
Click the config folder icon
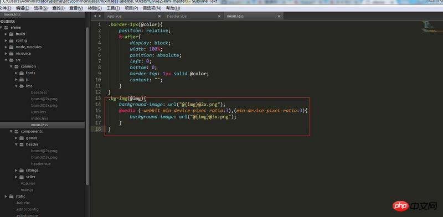11,41
